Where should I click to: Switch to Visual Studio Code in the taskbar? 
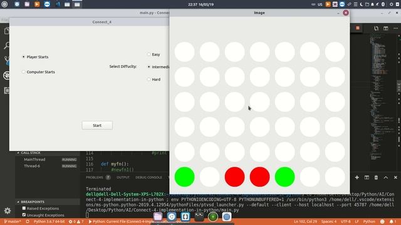[58, 4]
